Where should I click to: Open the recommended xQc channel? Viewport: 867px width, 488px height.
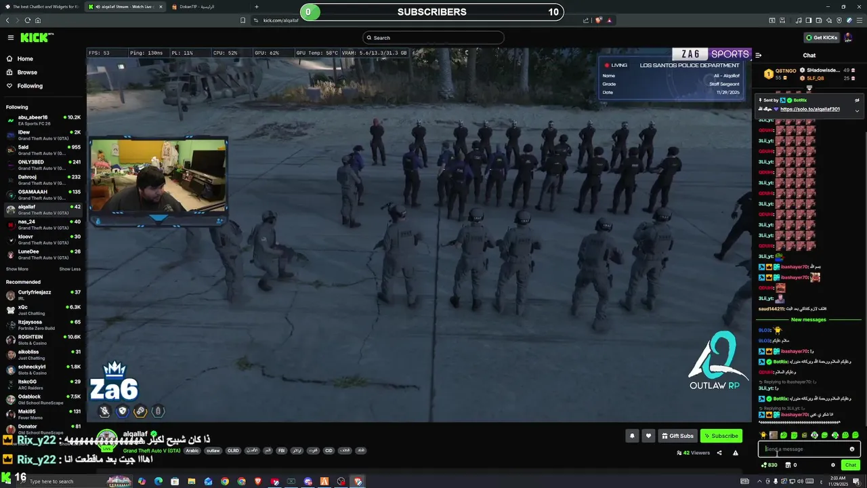(43, 310)
